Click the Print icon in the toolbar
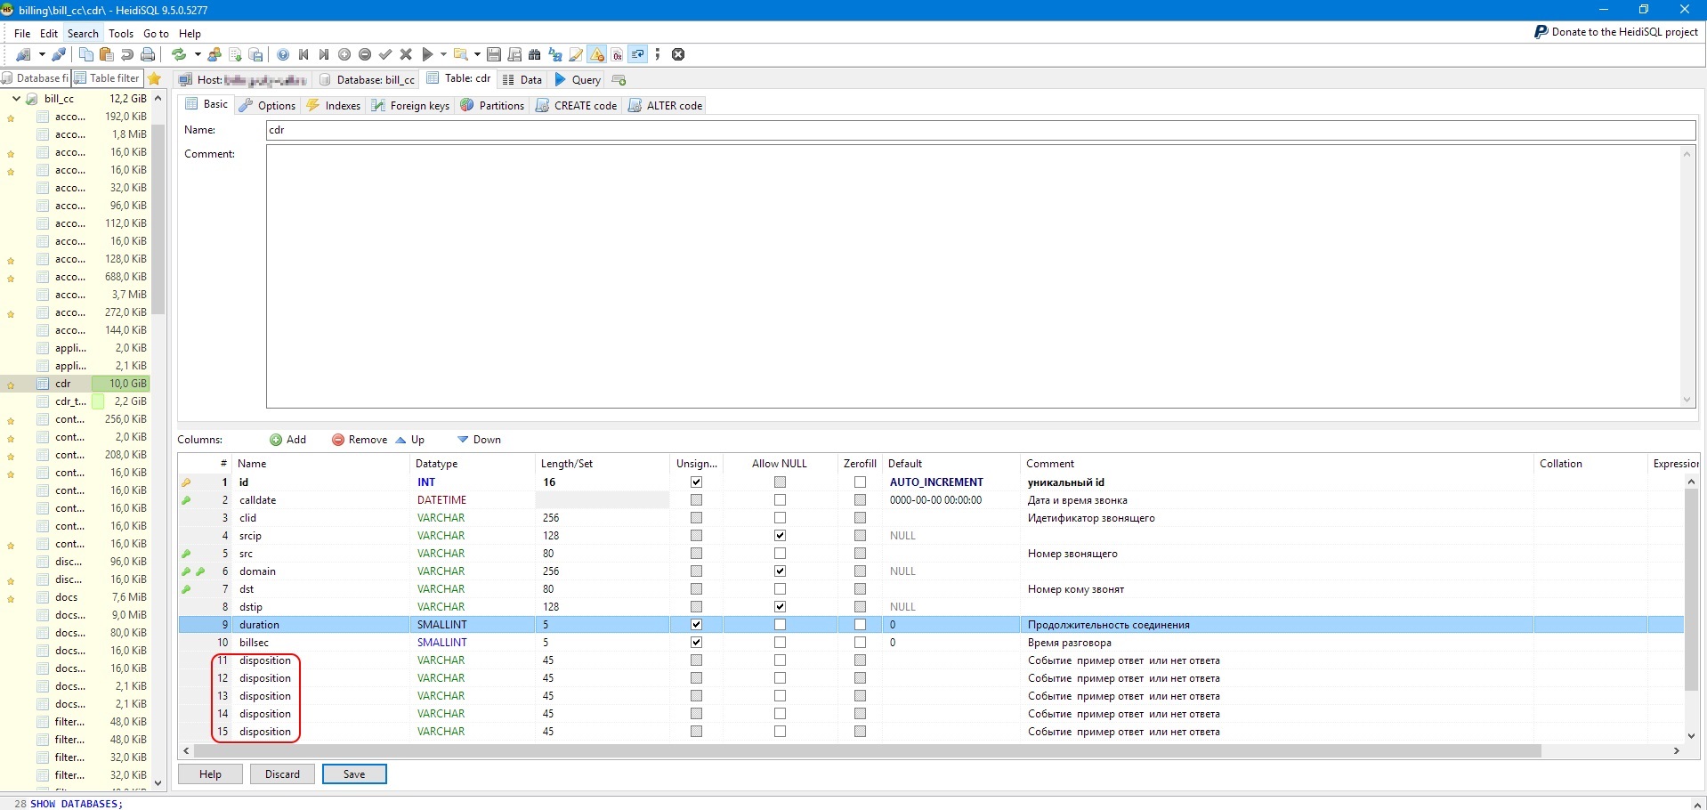This screenshot has height=810, width=1707. click(x=147, y=54)
